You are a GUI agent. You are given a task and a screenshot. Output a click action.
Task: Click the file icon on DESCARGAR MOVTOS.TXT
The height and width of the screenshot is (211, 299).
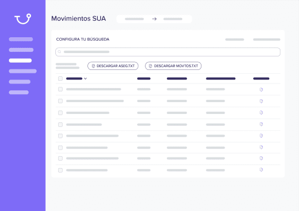[150, 66]
